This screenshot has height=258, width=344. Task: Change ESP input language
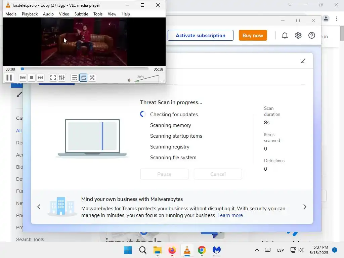(x=281, y=250)
